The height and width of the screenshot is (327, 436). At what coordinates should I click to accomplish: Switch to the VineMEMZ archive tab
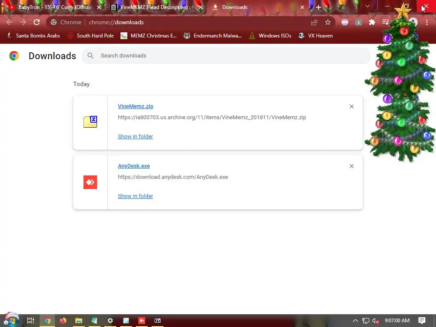pos(156,7)
